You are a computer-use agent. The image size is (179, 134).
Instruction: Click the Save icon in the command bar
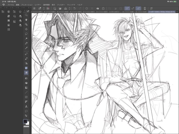tap(66, 8)
